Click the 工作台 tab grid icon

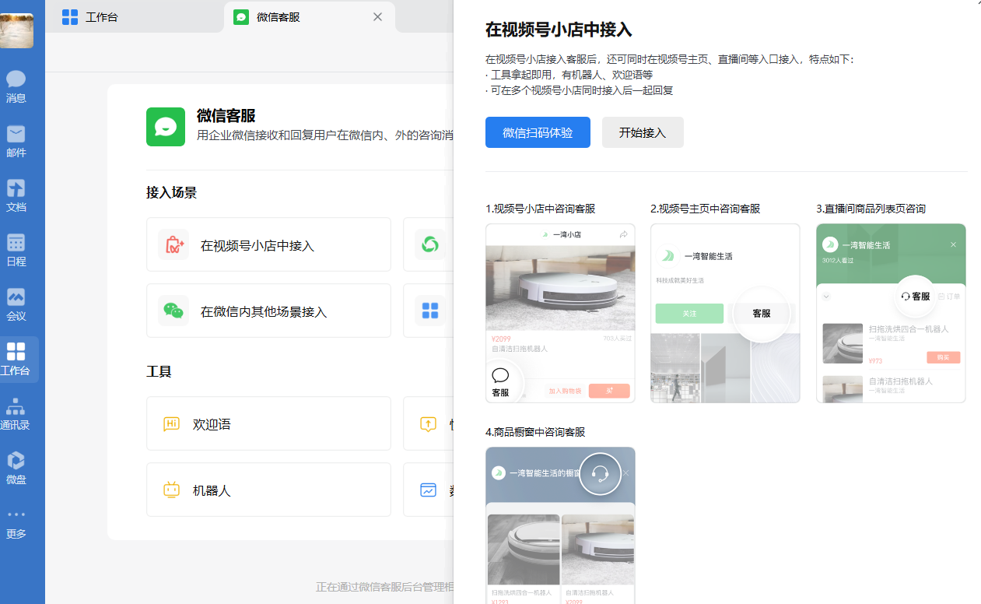click(x=70, y=16)
